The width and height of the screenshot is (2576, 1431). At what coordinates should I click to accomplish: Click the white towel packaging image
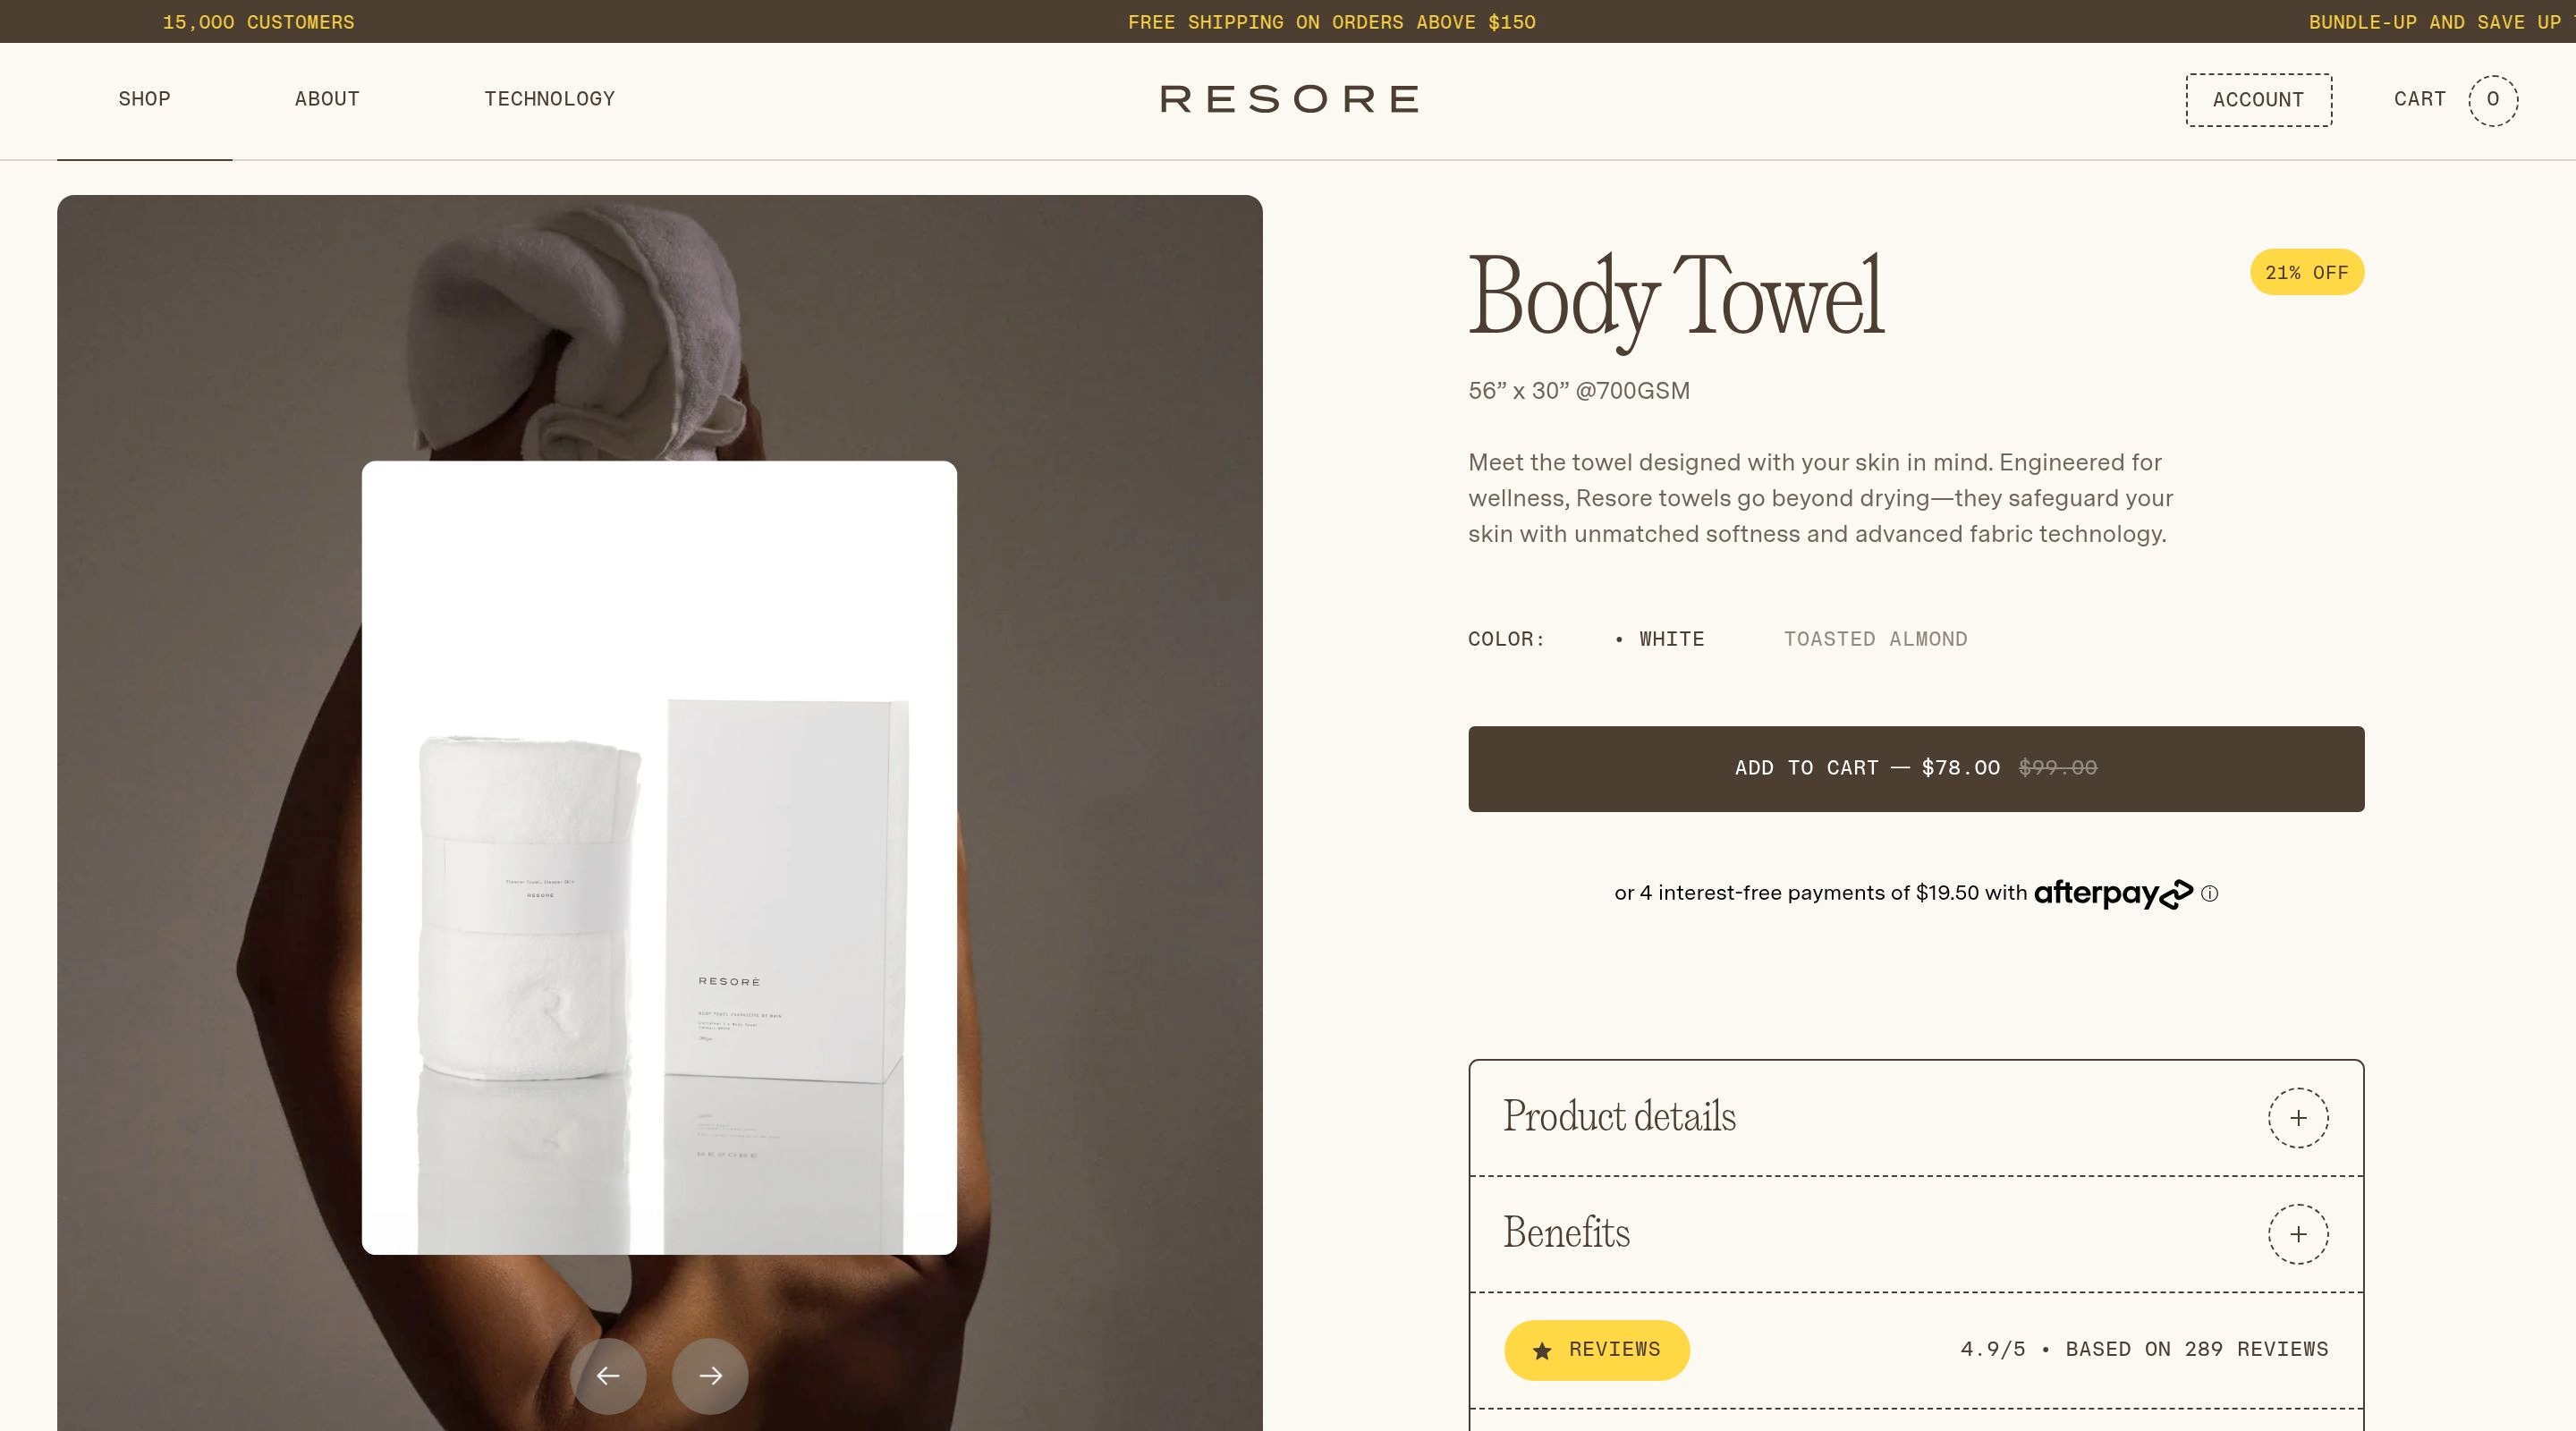pos(659,857)
